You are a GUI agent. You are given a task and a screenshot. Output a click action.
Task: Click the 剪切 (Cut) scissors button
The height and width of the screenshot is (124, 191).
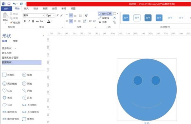tap(14, 14)
